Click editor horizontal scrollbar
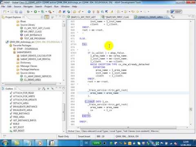This screenshot has width=196, height=147. [x=128, y=127]
